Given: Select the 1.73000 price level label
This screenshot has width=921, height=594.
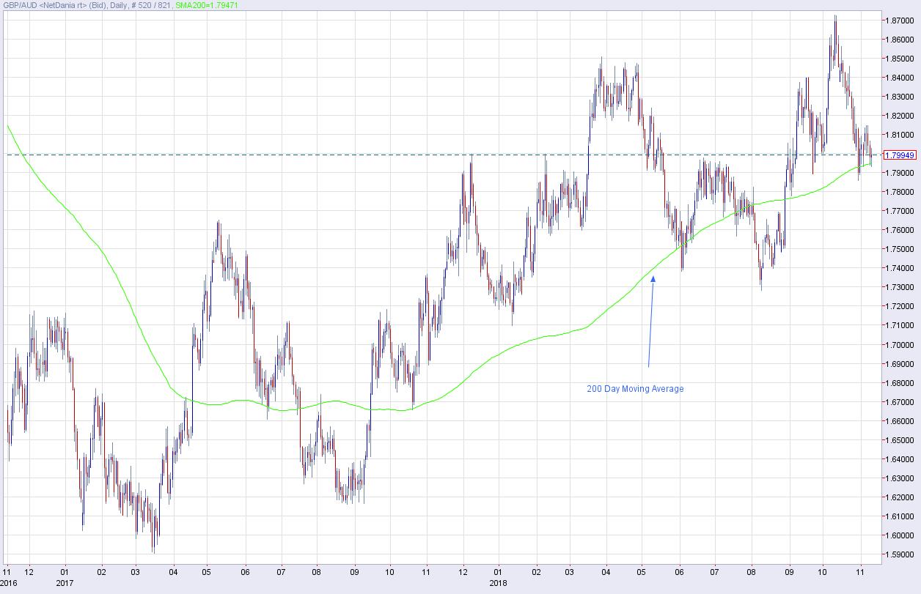Looking at the screenshot, I should [x=899, y=288].
